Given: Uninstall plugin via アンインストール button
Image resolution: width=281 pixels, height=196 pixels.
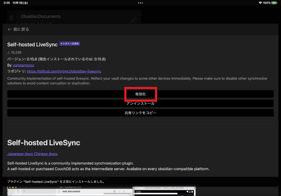Looking at the screenshot, I should click(x=140, y=103).
